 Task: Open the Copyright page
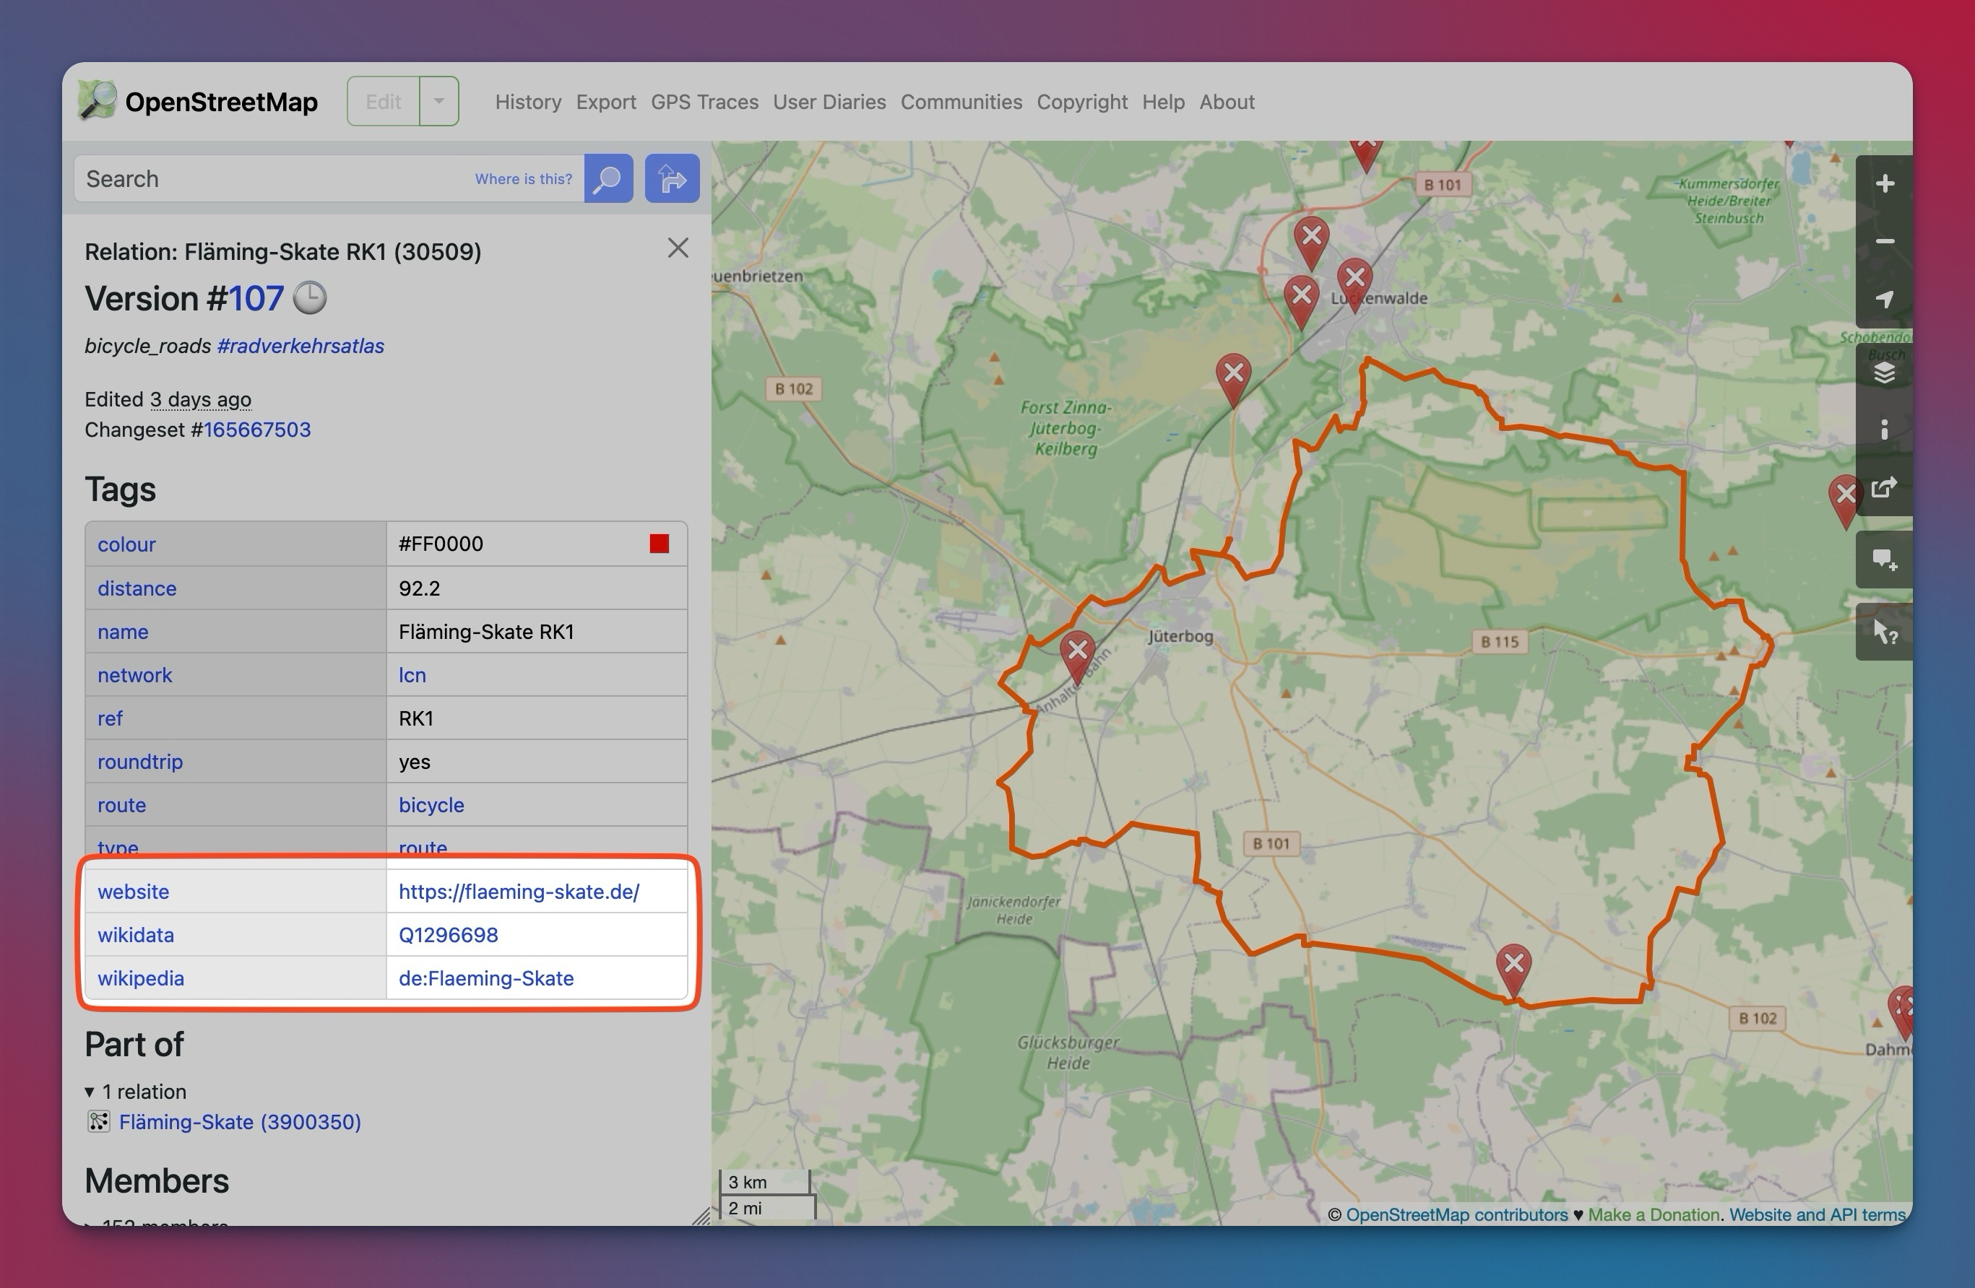pos(1082,102)
